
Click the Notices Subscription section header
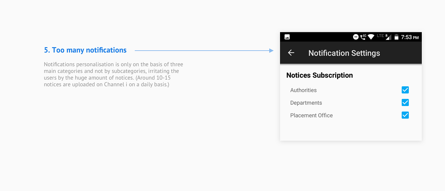tap(319, 75)
